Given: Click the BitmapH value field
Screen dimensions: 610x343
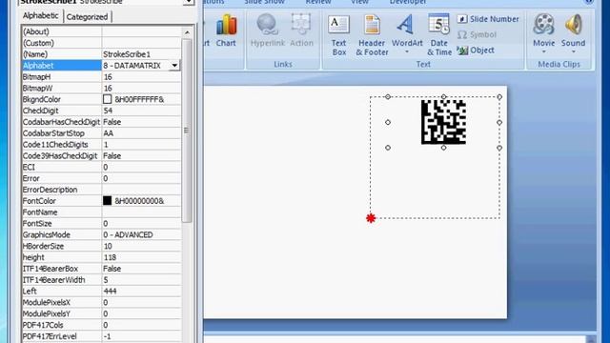Looking at the screenshot, I should [141, 76].
